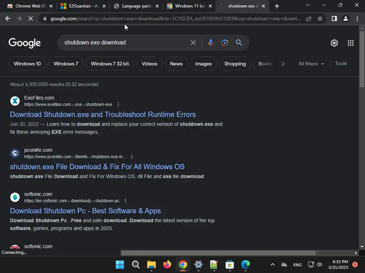Viewport: 365px width, 273px height.
Task: Go back to previous page
Action: point(8,18)
